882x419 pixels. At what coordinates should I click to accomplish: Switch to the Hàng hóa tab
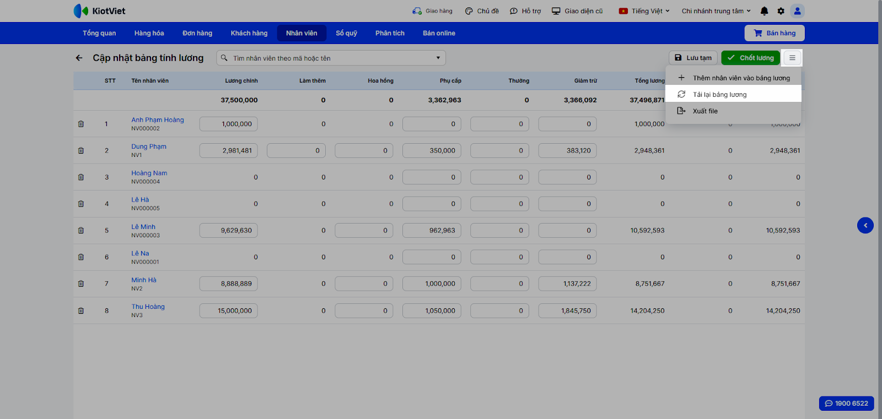tap(149, 33)
